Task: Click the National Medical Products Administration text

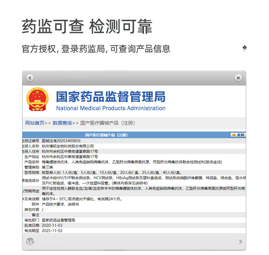Action: 111,108
